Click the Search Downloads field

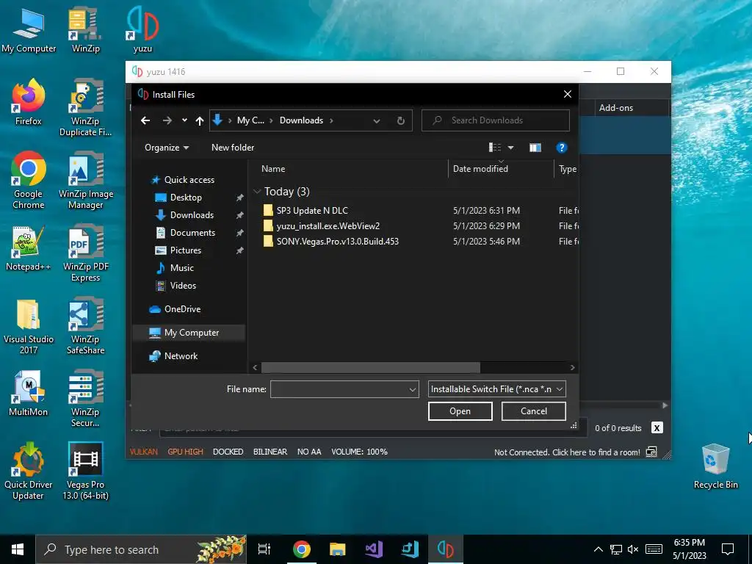tap(496, 120)
